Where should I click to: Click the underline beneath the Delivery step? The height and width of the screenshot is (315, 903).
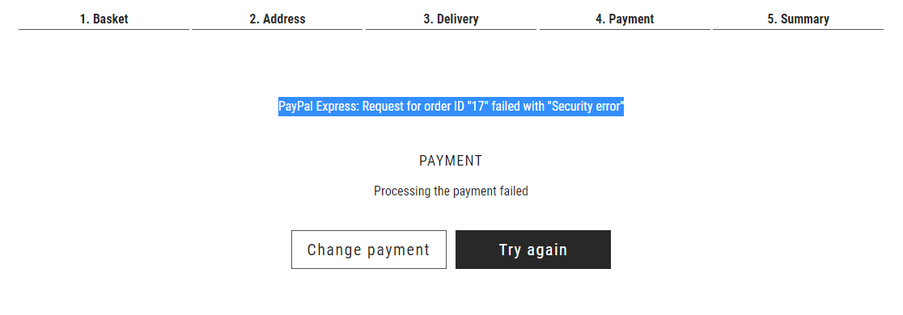coord(451,29)
